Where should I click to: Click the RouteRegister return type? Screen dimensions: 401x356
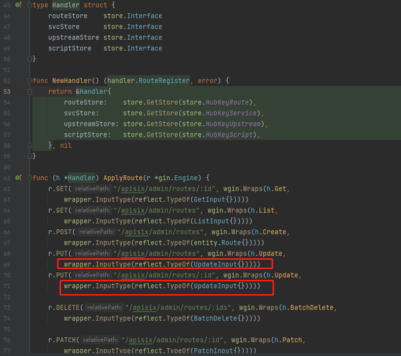pos(164,81)
